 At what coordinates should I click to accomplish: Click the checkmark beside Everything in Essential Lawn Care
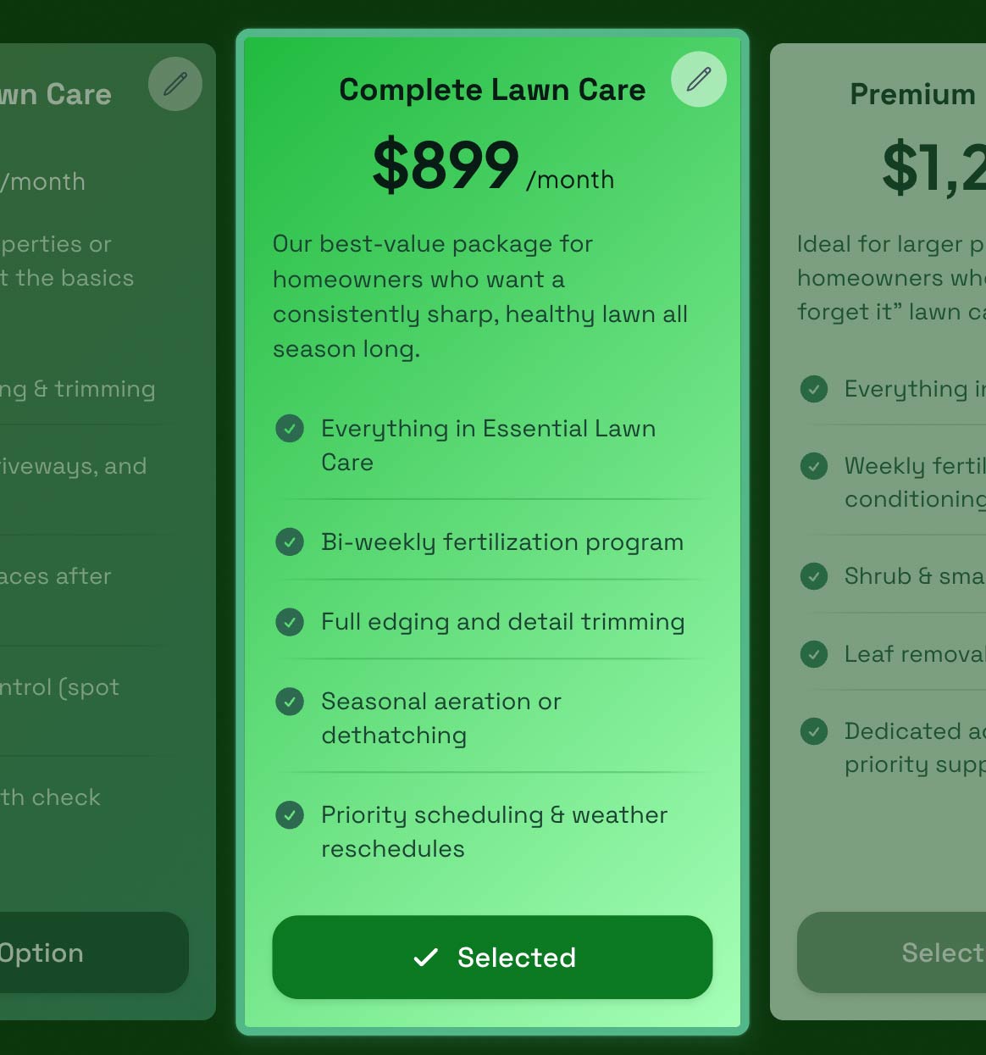pyautogui.click(x=290, y=429)
